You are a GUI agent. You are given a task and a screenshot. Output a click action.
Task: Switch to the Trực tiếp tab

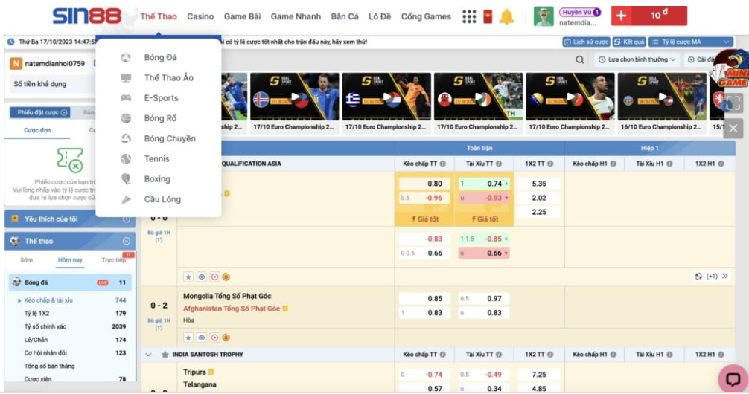(113, 260)
